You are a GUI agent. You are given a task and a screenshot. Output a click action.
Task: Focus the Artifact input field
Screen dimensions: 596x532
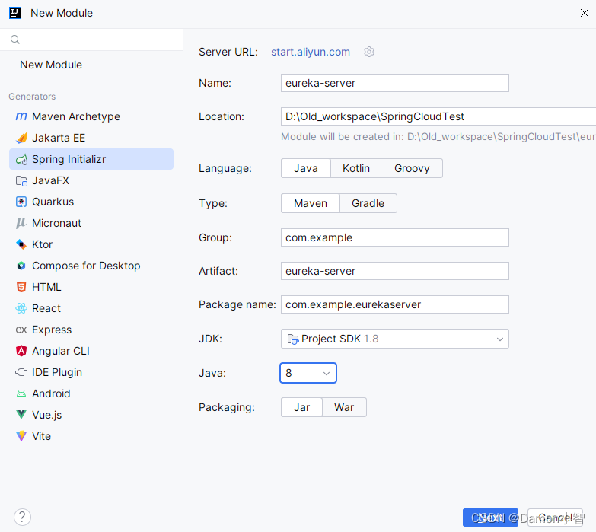(x=394, y=271)
